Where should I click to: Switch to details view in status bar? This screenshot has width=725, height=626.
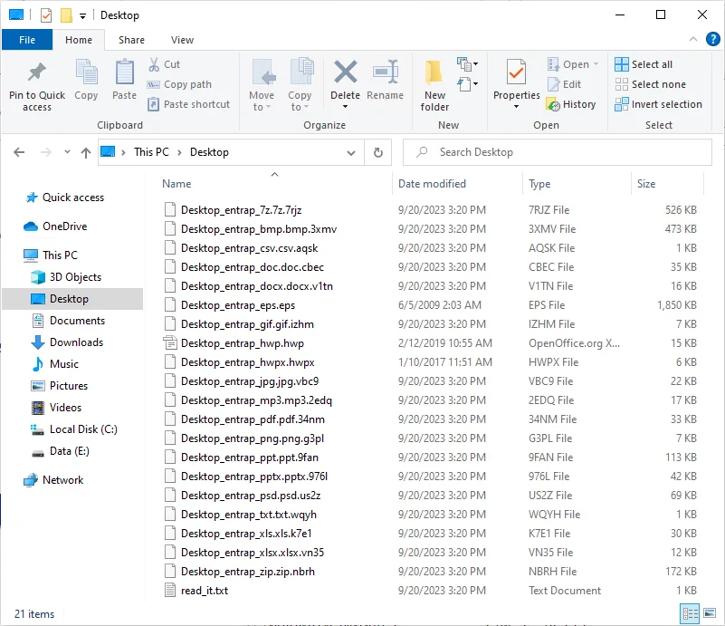[x=690, y=613]
